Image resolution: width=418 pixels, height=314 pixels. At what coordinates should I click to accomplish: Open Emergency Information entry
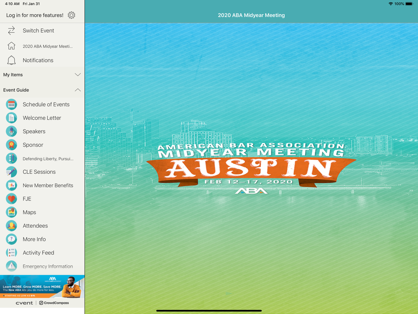pyautogui.click(x=42, y=266)
